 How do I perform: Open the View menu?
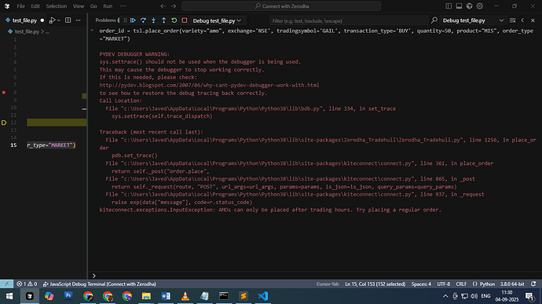(x=79, y=5)
